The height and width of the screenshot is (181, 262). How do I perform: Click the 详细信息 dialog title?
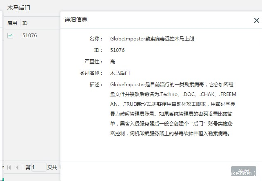(x=76, y=20)
